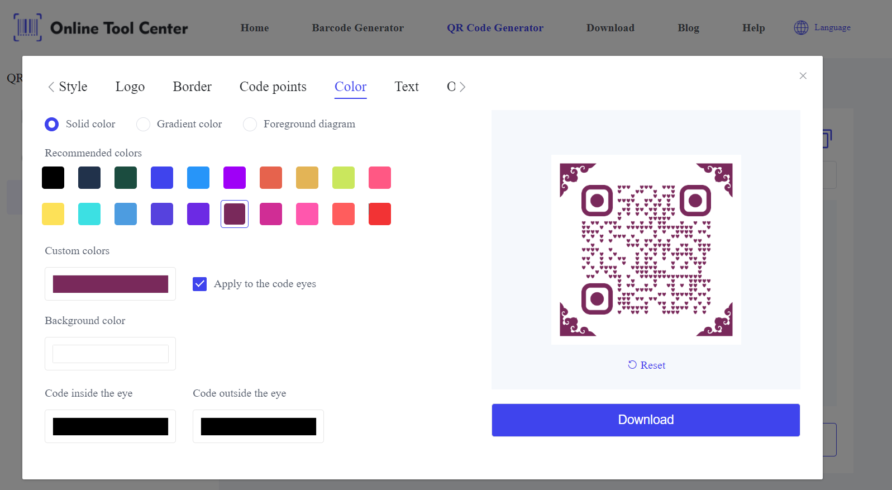
Task: Pick the sky blue swatch in first row
Action: click(x=198, y=178)
